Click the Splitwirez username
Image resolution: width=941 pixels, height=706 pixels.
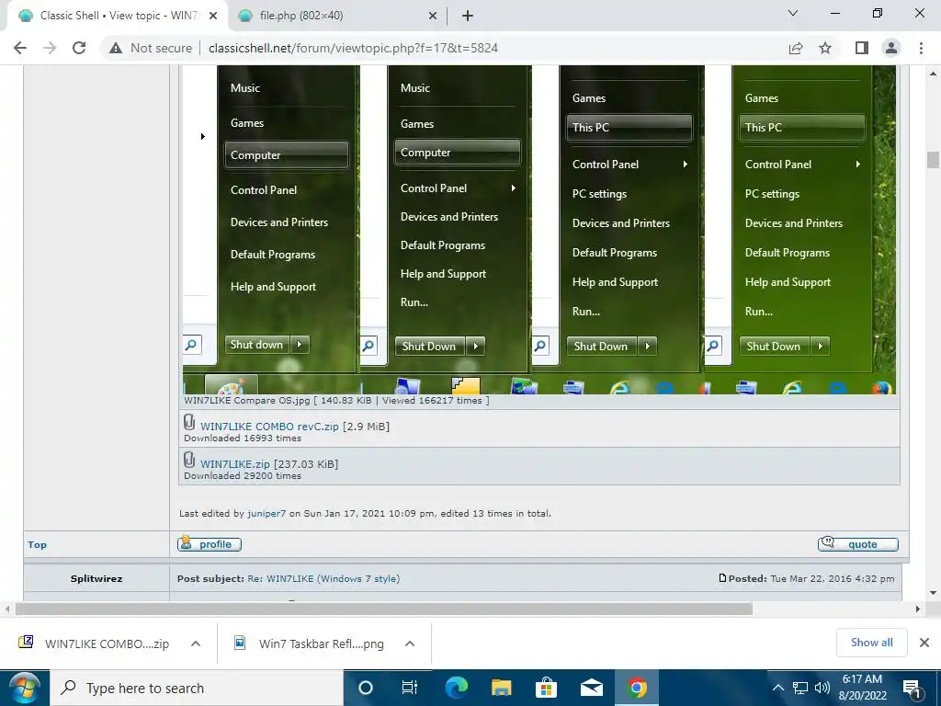[96, 579]
